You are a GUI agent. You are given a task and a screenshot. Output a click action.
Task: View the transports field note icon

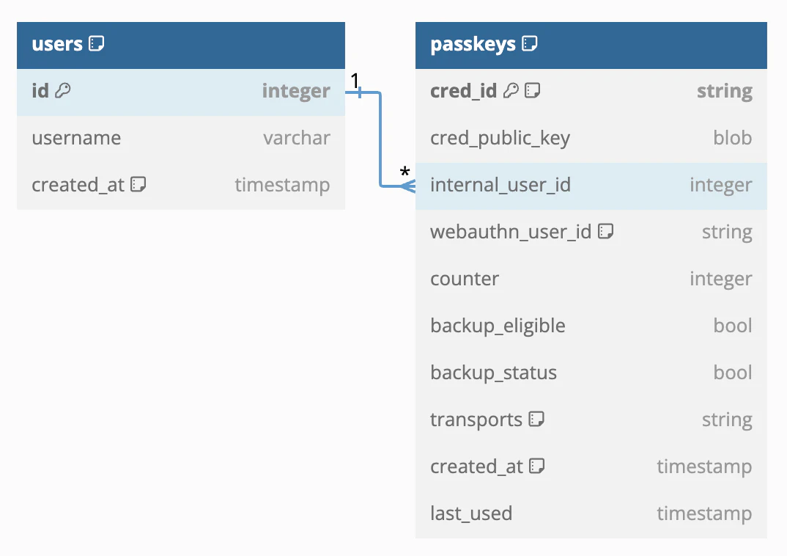coord(536,419)
